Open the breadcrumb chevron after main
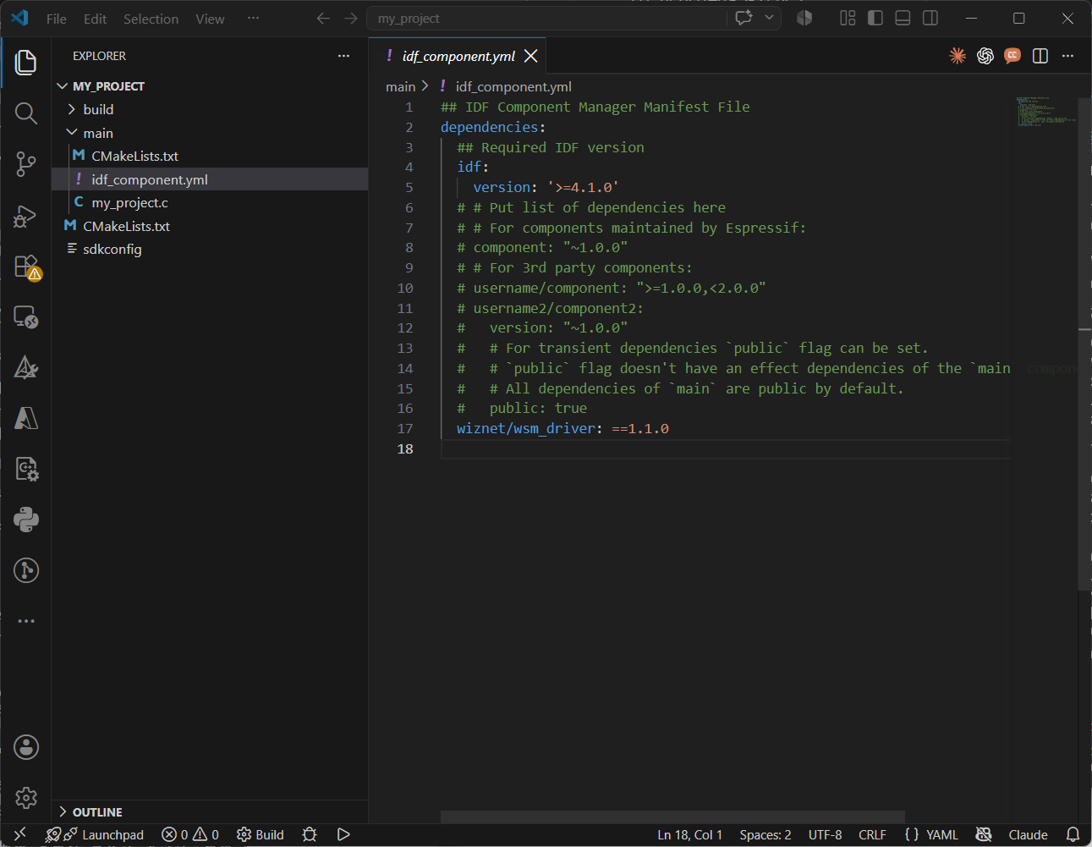This screenshot has width=1092, height=847. 425,86
